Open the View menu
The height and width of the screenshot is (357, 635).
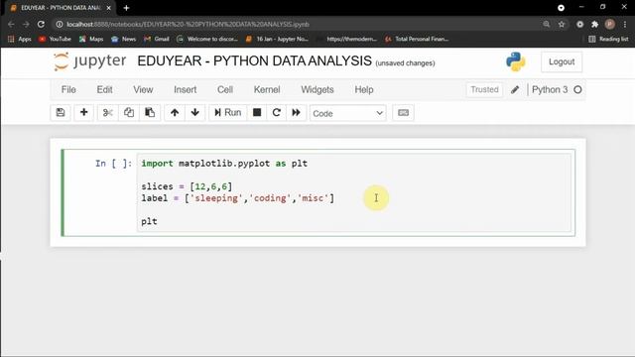click(x=143, y=89)
